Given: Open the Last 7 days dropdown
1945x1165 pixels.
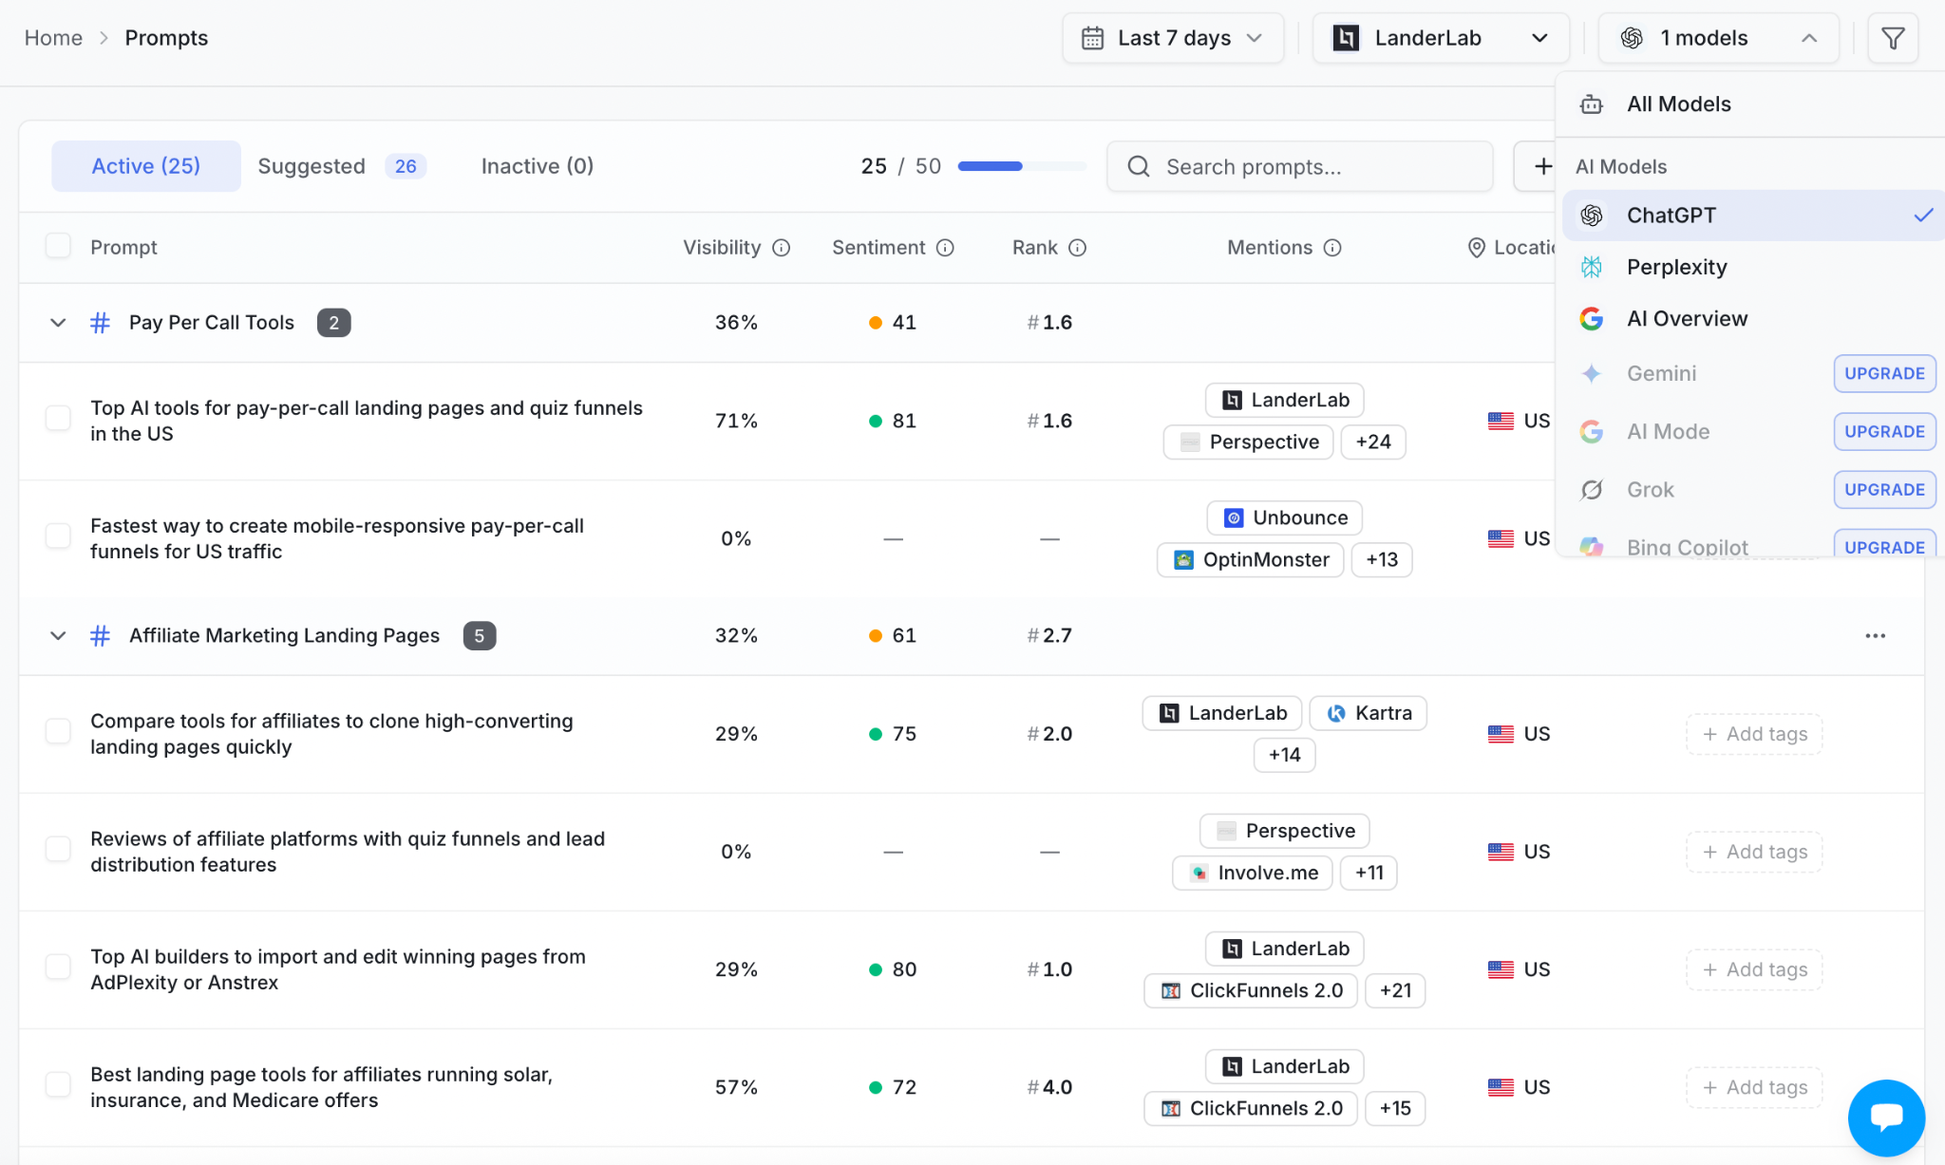Looking at the screenshot, I should point(1172,38).
